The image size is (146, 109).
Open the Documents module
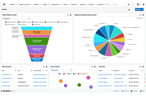[100, 5]
